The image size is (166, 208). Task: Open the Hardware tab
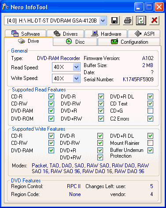[x=106, y=34]
